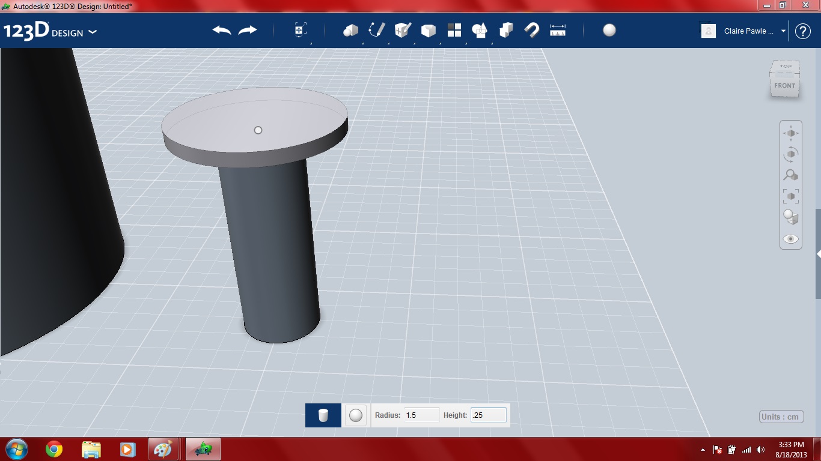821x461 pixels.
Task: Select the Measure ruler tool
Action: [558, 30]
